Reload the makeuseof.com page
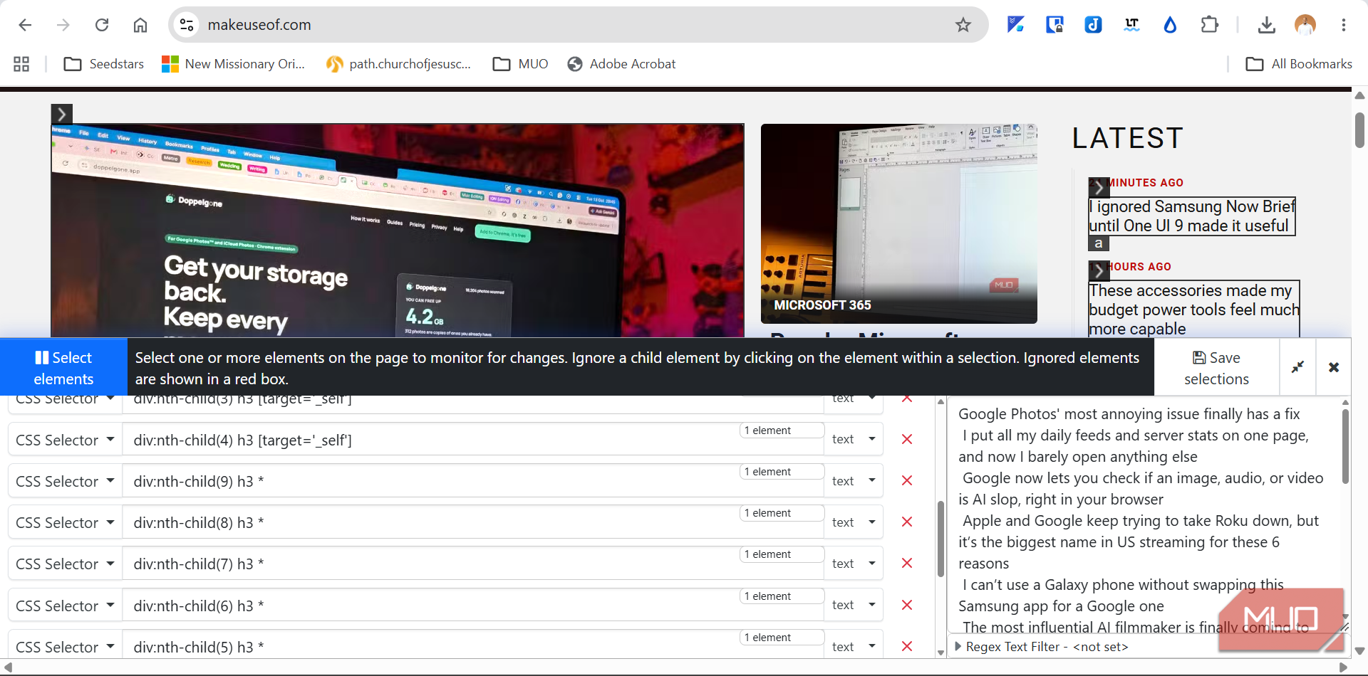This screenshot has height=676, width=1368. coord(102,25)
